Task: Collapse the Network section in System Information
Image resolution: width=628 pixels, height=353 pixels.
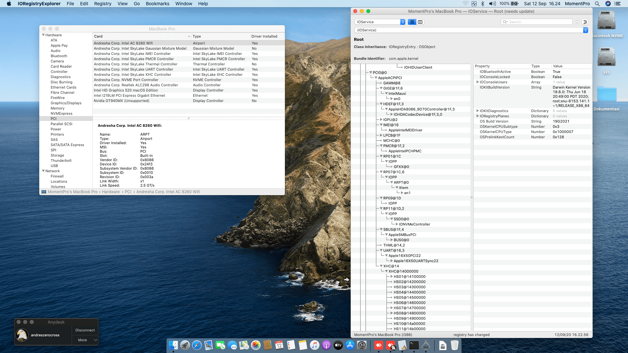Action: 43,171
